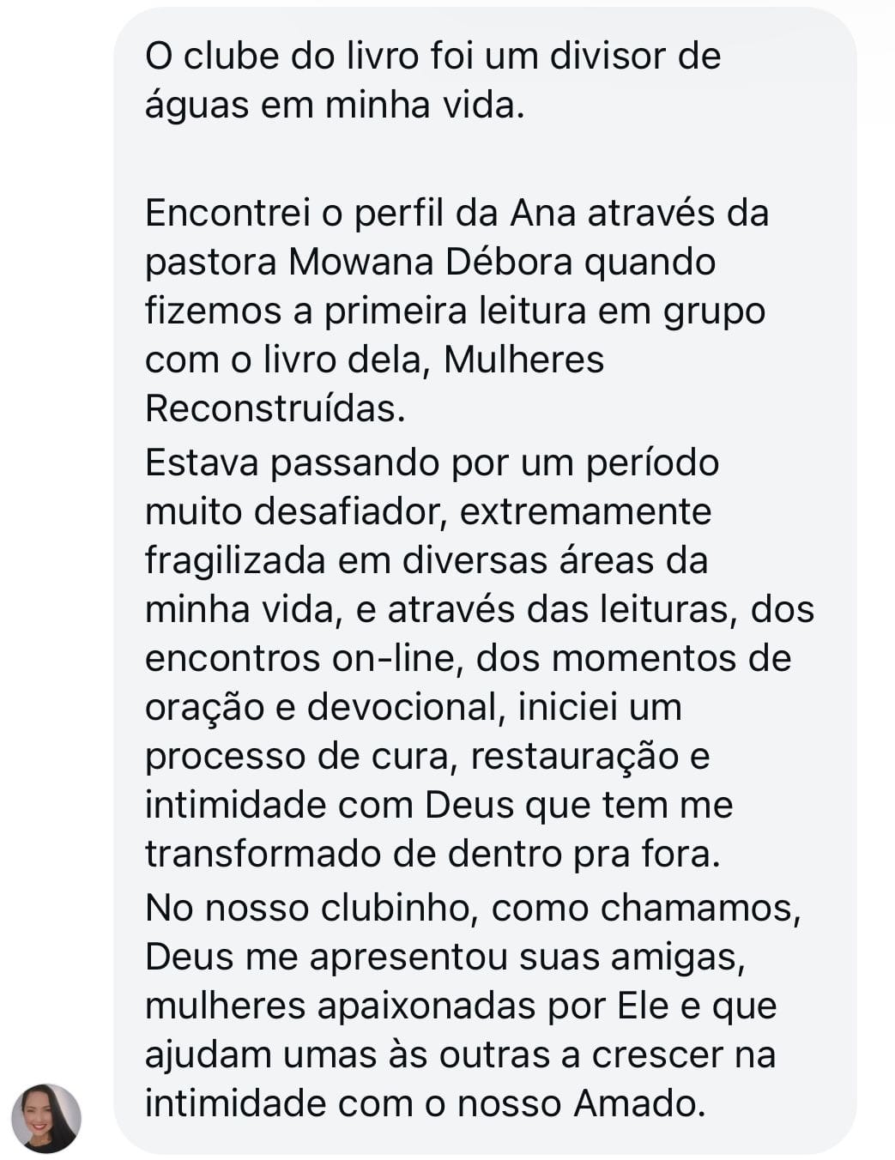Click the closing words "nosso Amado."
This screenshot has width=895, height=1160.
pyautogui.click(x=581, y=1103)
